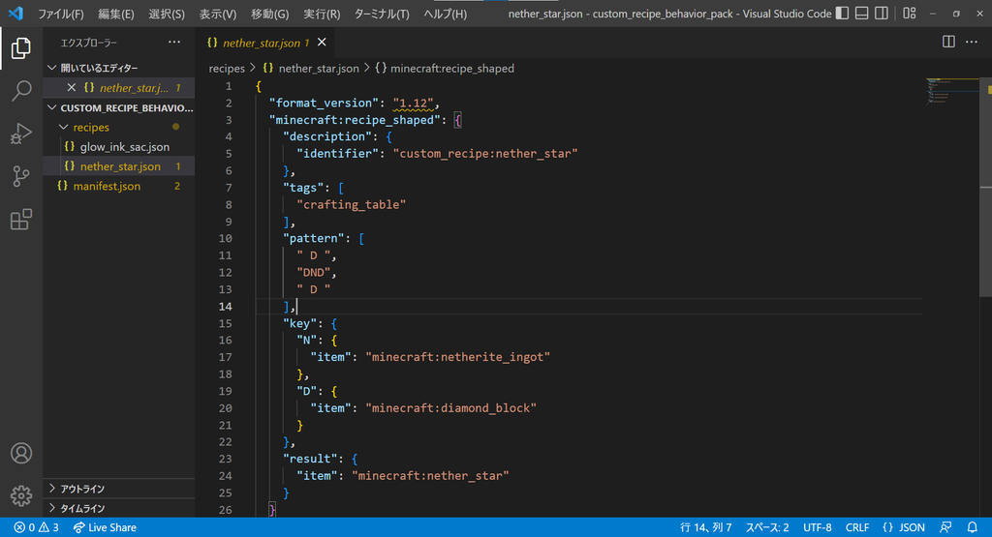
Task: Open the 表示(V) menu
Action: point(218,15)
